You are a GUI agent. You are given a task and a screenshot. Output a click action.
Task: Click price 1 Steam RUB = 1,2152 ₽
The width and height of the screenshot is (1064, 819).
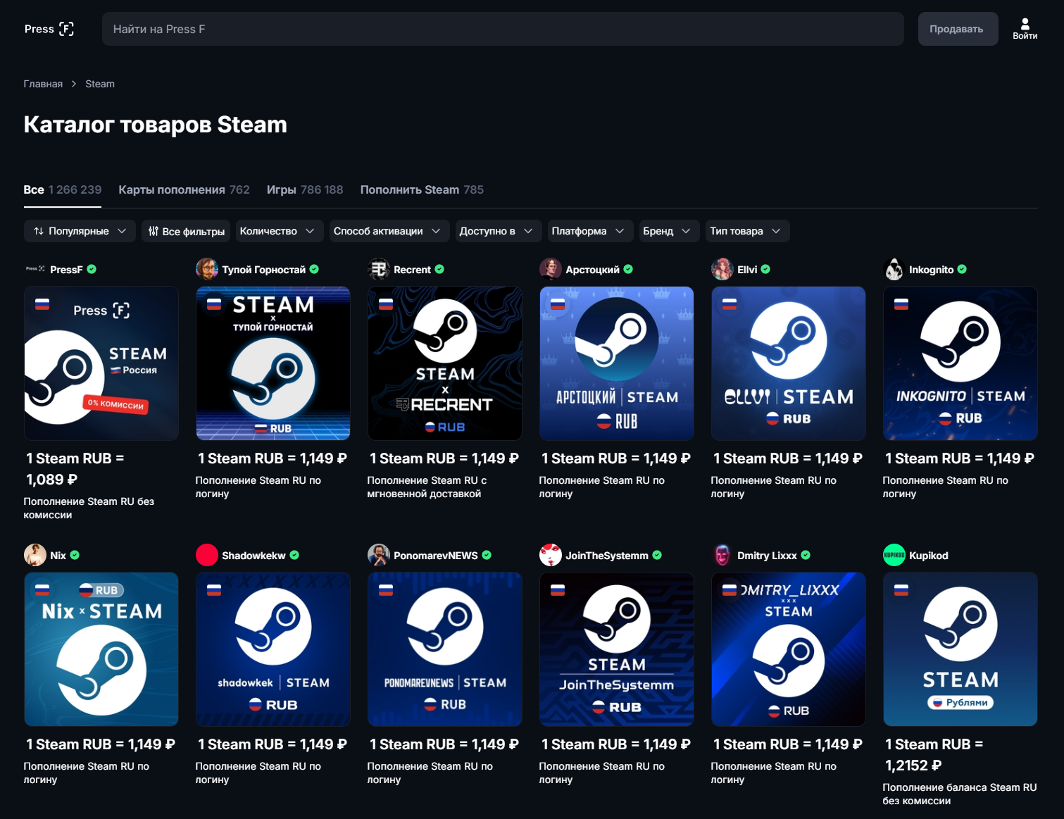point(934,755)
